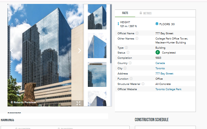207x129 pixels.
Task: Click the main building photo
Action: click(45, 55)
